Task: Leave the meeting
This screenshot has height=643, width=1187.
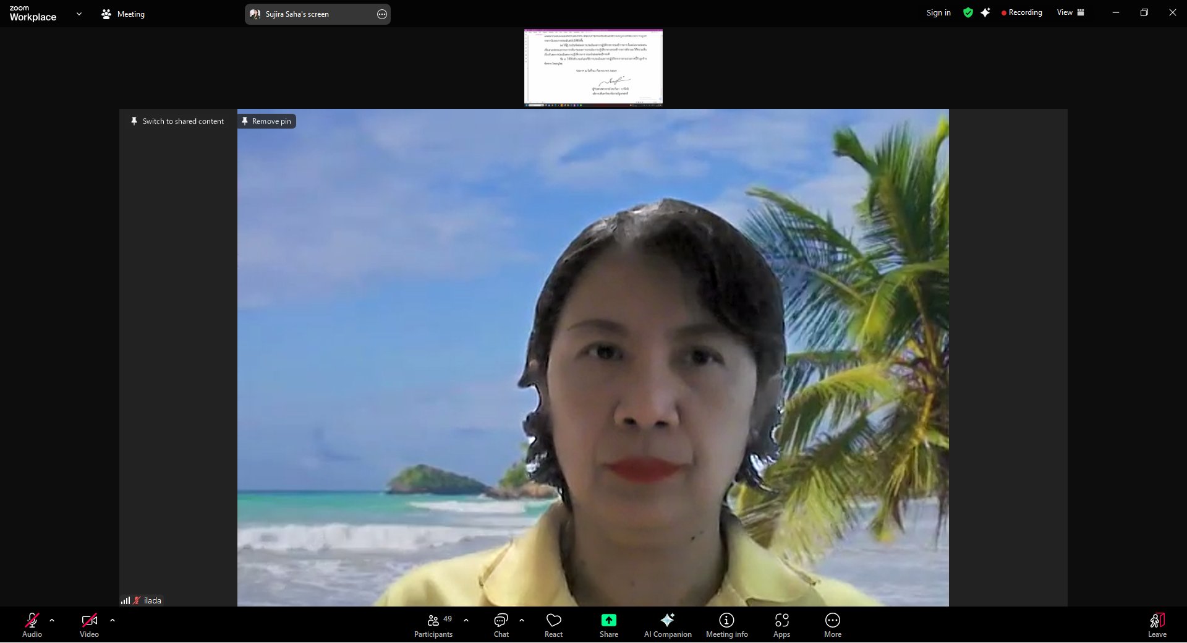Action: click(x=1157, y=624)
